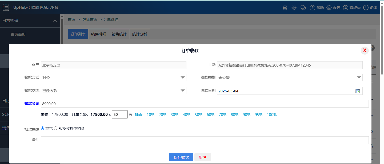Open the chat feedback icon in the header
This screenshot has width=384, height=164.
303,8
